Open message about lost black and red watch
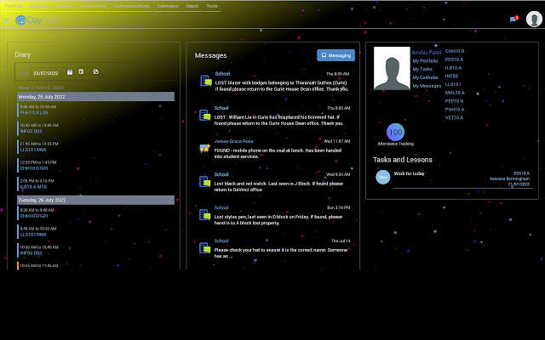This screenshot has width=545, height=340. (278, 187)
